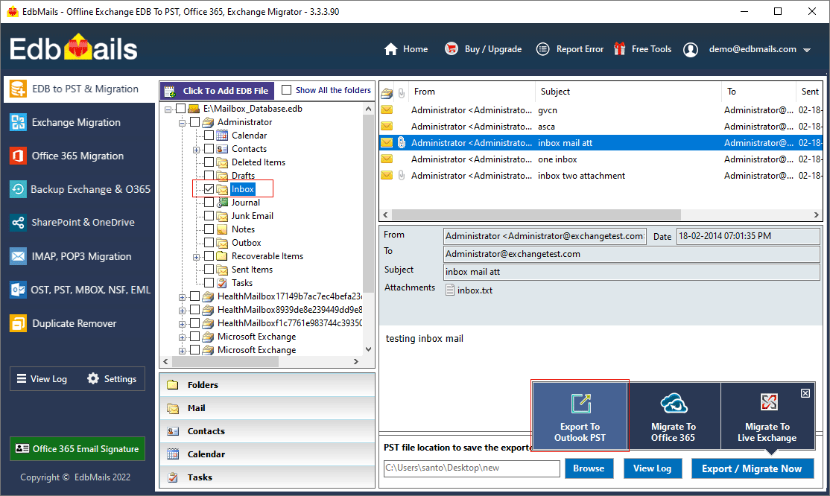Expand the Recoverable Items folder node

click(197, 257)
